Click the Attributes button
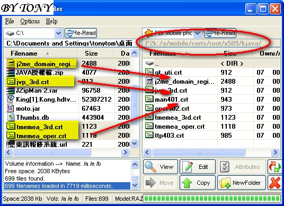Screen dimensions: 284x206 point(242,167)
